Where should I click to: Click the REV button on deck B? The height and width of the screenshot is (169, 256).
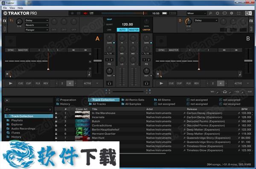coord(196,83)
